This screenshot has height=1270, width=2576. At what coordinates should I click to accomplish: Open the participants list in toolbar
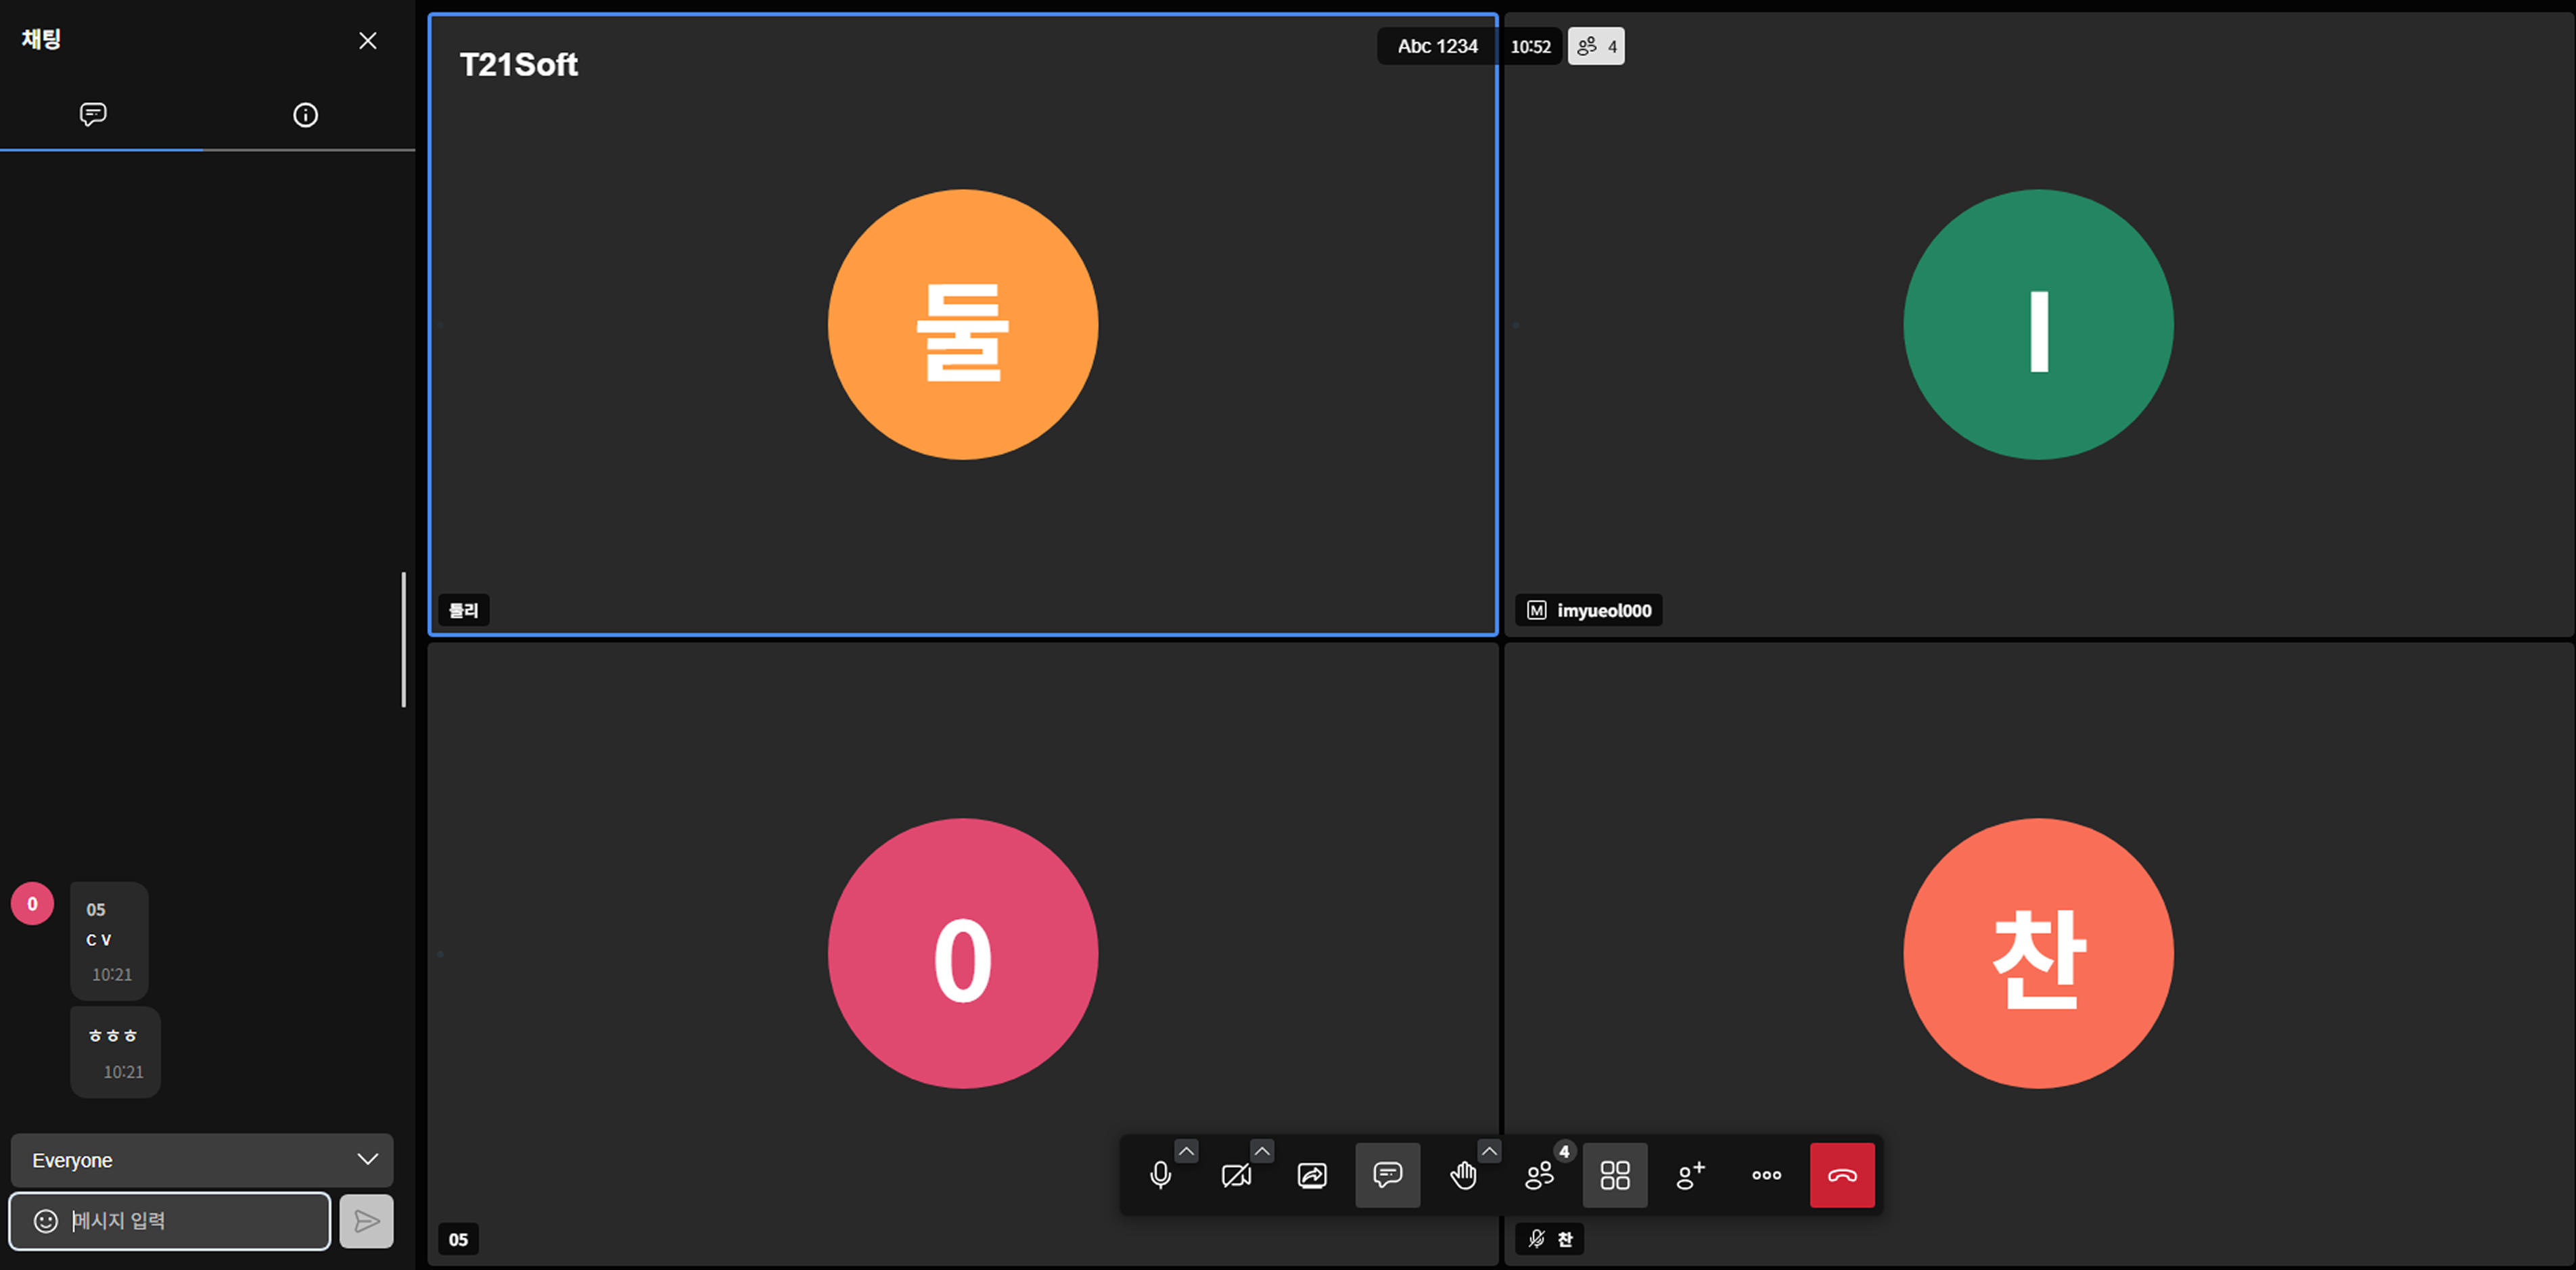pos(1539,1175)
